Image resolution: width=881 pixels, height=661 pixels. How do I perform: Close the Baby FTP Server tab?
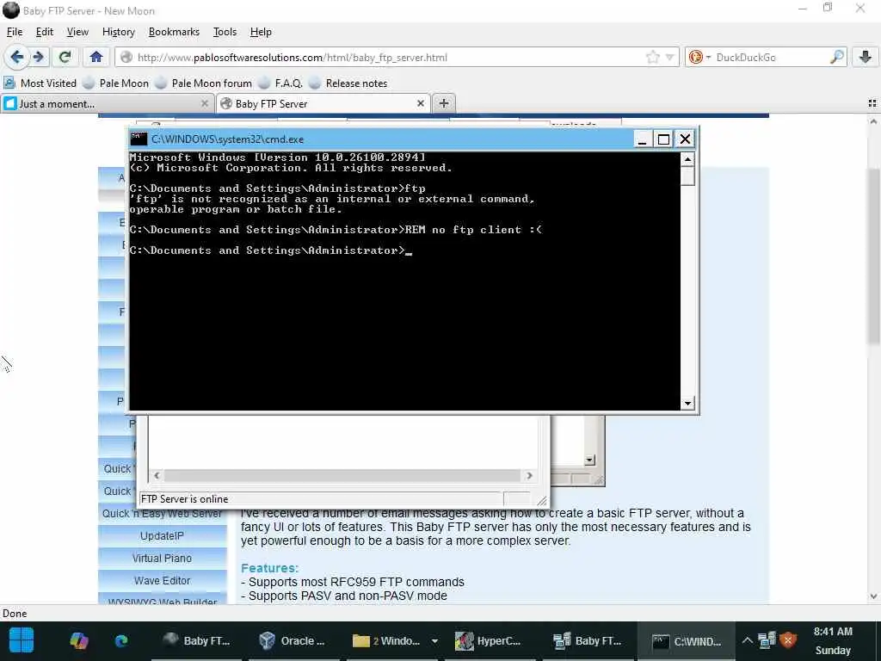420,103
